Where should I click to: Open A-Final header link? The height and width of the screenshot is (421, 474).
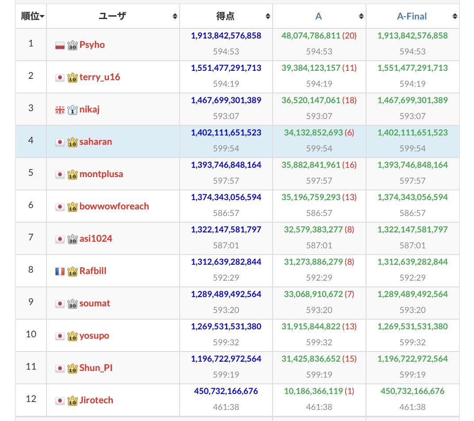(412, 16)
